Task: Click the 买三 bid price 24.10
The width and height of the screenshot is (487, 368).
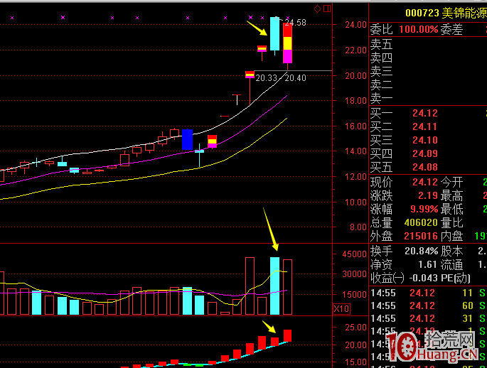Action: pyautogui.click(x=425, y=140)
